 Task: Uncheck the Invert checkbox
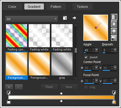tap(86, 57)
